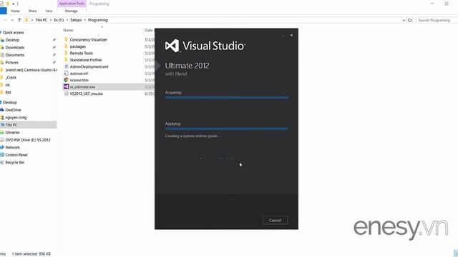Click This PC in address breadcrumb

coord(42,20)
